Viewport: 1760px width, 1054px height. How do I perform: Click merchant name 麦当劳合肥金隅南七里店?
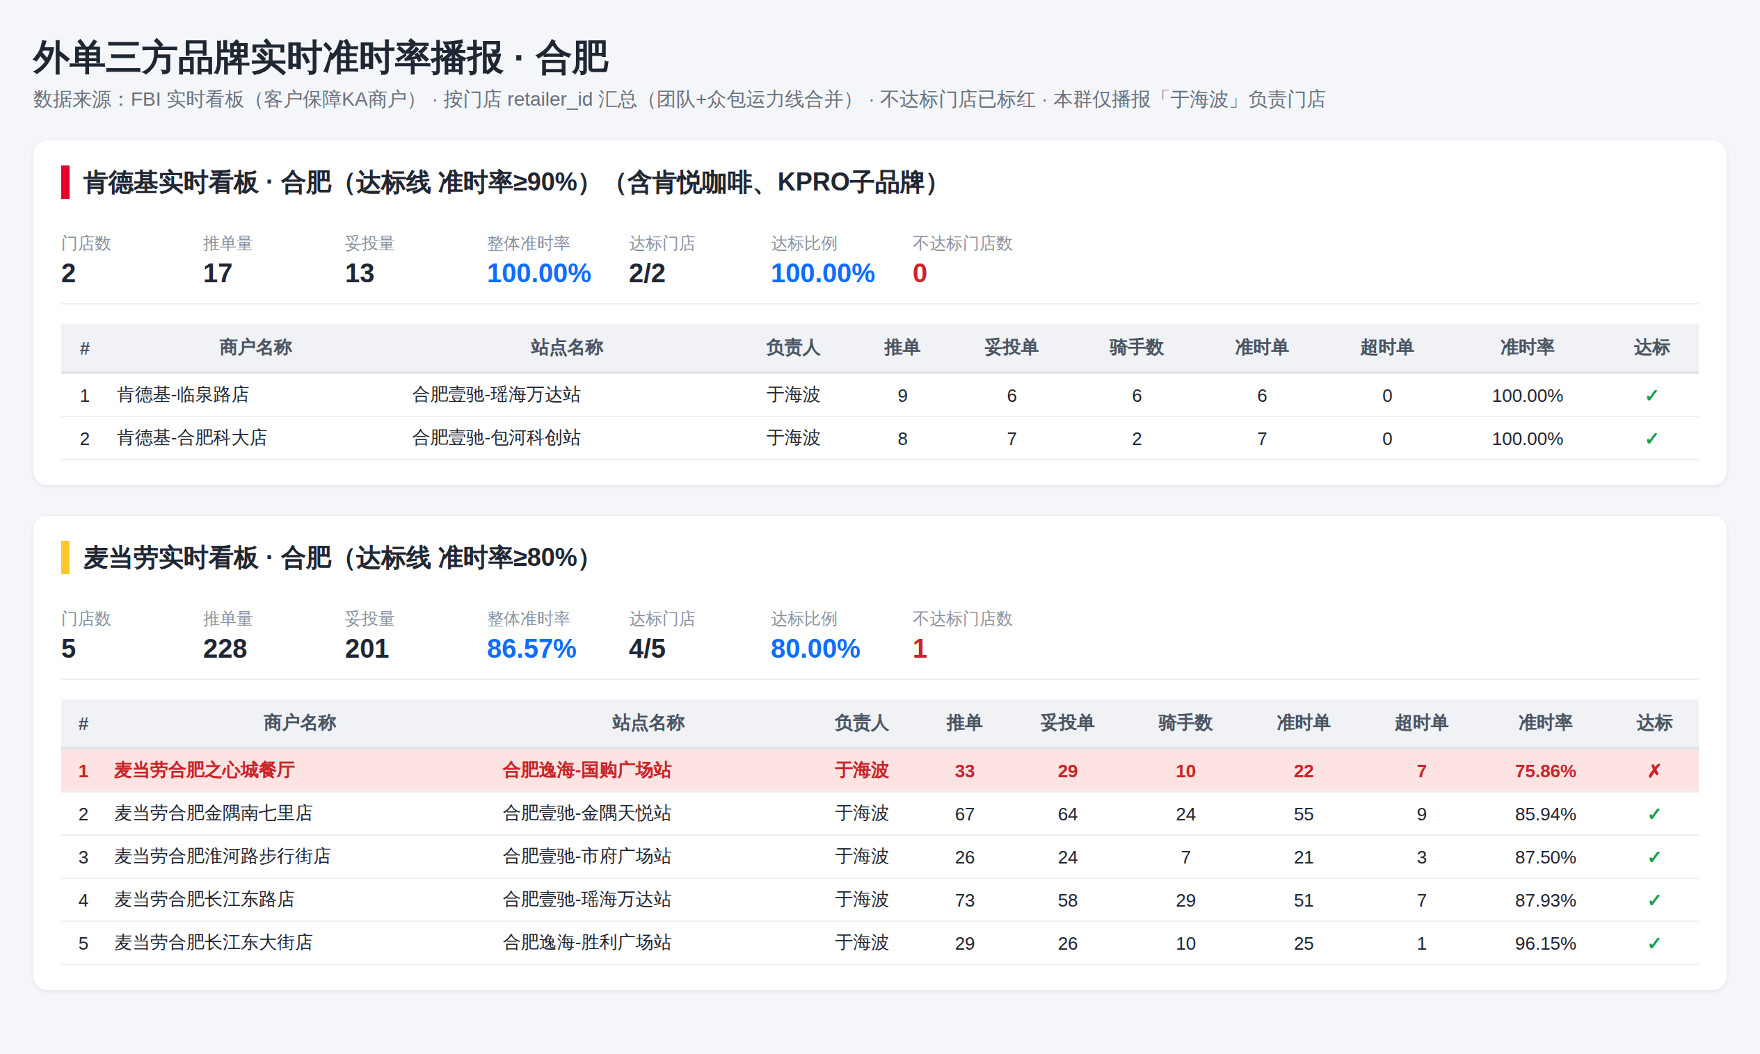tap(213, 813)
